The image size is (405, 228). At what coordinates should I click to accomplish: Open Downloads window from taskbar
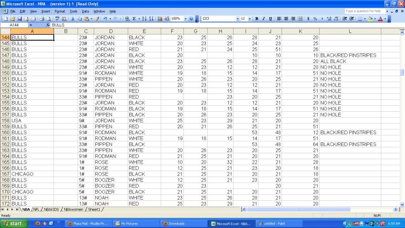click(x=184, y=224)
